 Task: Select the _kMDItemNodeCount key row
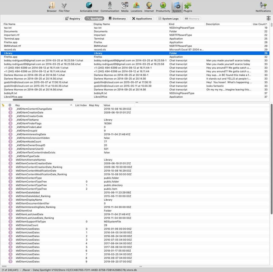[135, 141]
